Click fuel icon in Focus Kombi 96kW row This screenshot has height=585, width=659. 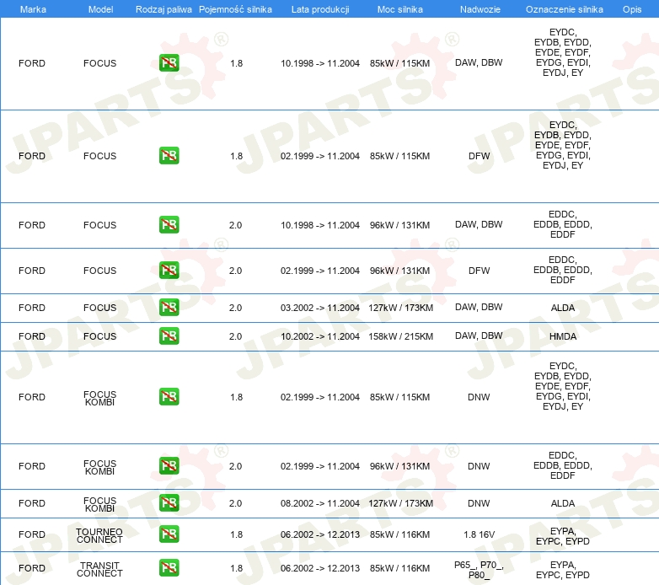tap(169, 465)
